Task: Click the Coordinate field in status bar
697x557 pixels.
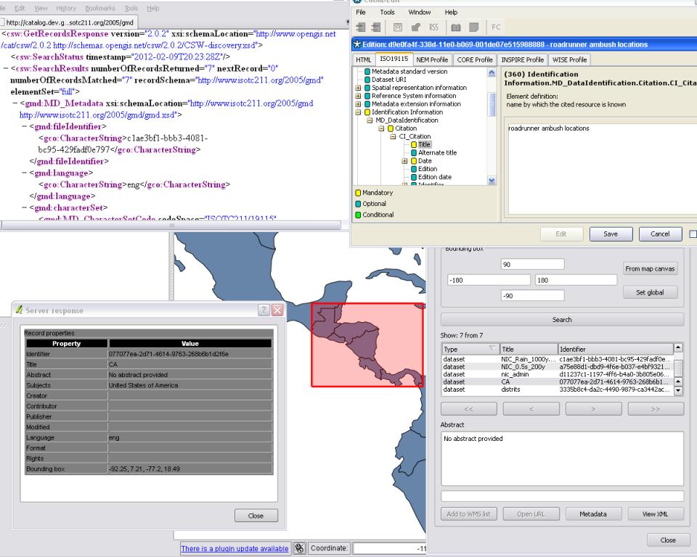Action: (x=389, y=548)
